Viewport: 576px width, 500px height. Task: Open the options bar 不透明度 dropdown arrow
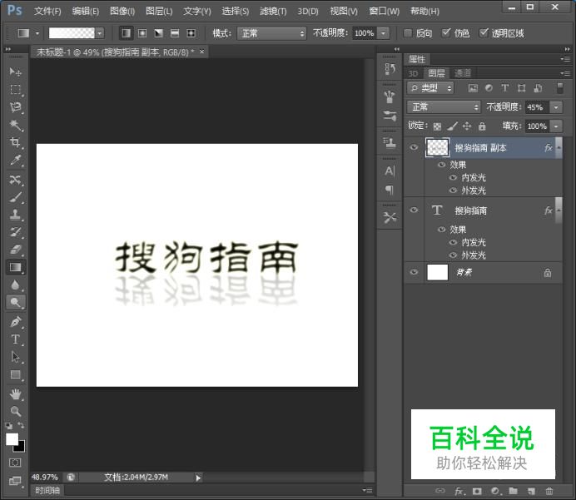click(383, 33)
